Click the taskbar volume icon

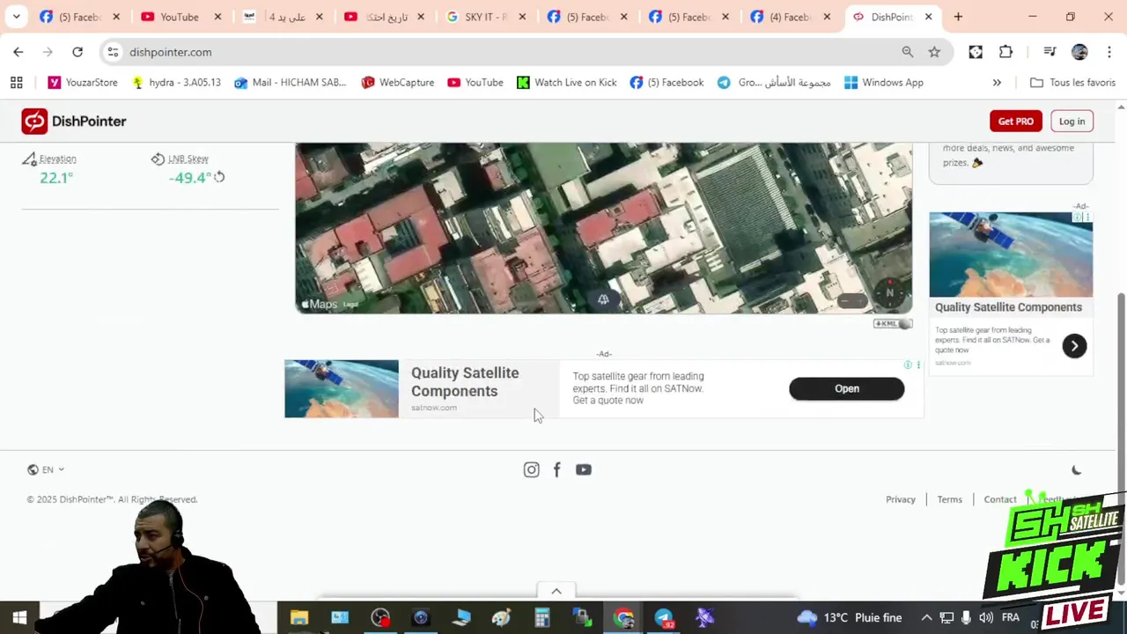[x=986, y=618]
